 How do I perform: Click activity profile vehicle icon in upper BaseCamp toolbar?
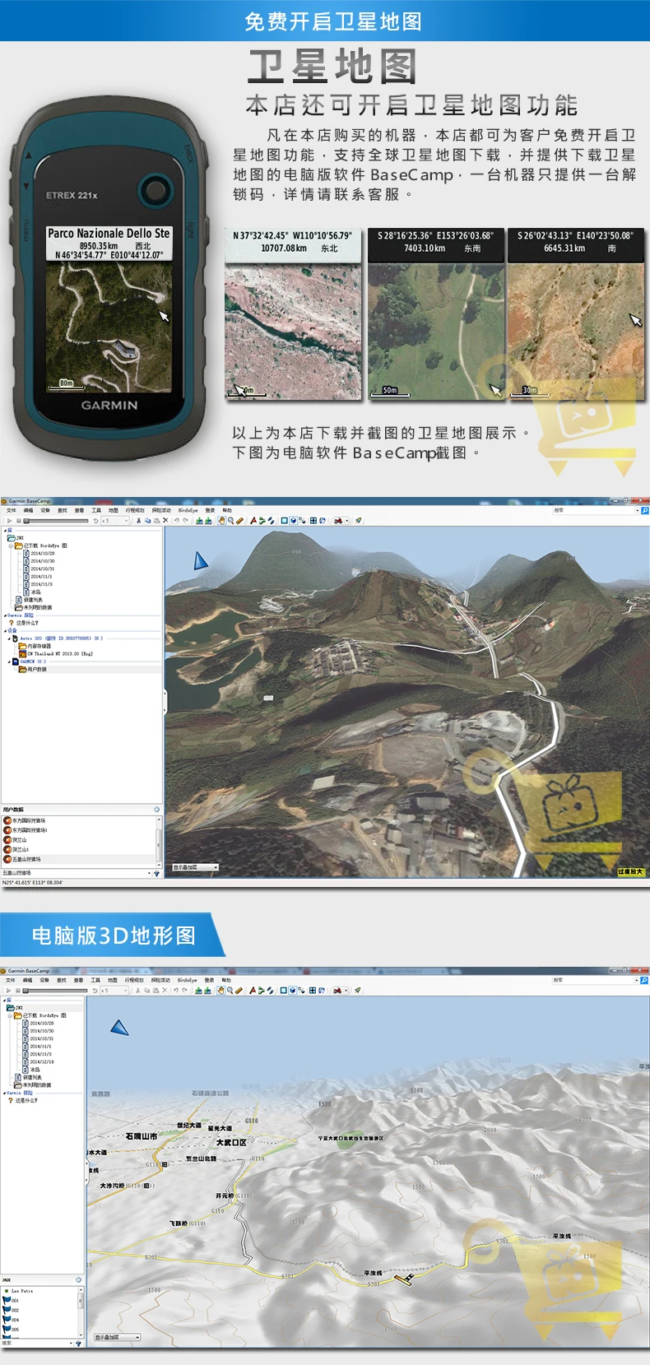[x=337, y=521]
